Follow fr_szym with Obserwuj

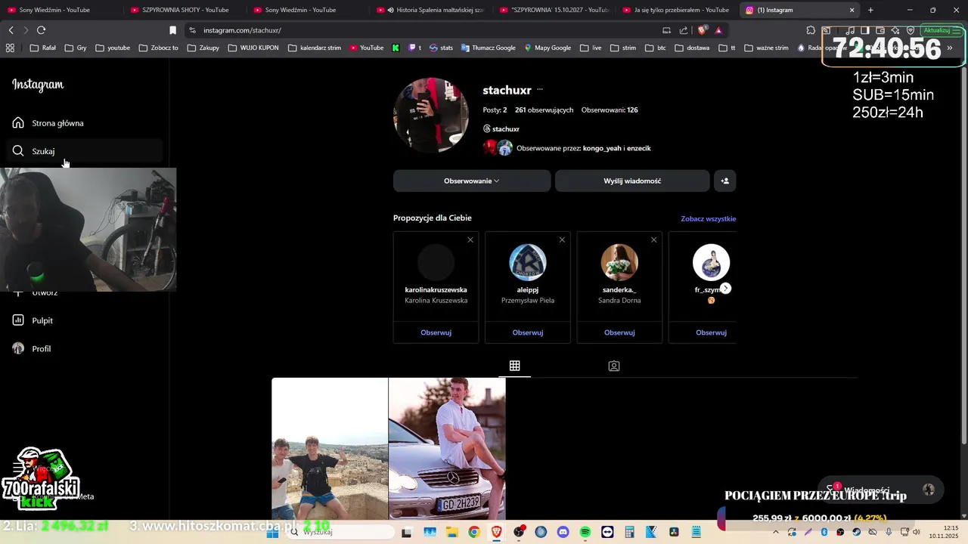(711, 332)
